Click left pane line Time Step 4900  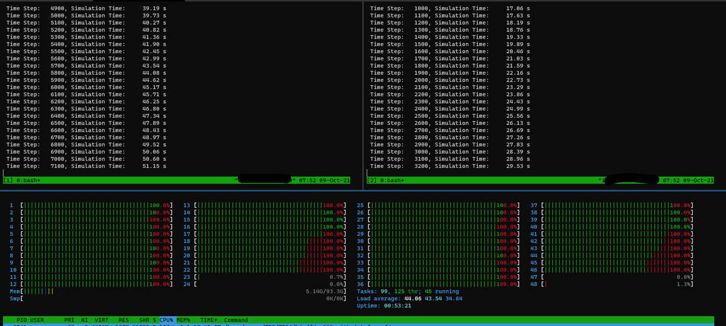point(86,8)
